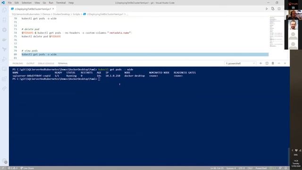This screenshot has width=302, height=170.
Task: Click the feedback icon in status bar
Action: tap(280, 168)
